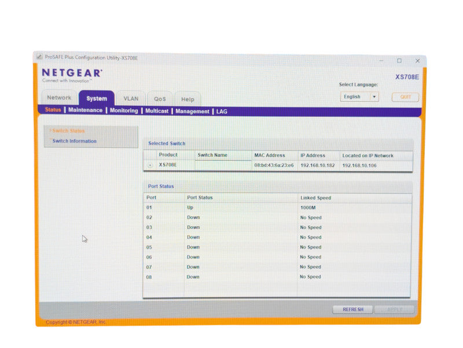
Task: Click the Up status of port 01
Action: [x=190, y=208]
